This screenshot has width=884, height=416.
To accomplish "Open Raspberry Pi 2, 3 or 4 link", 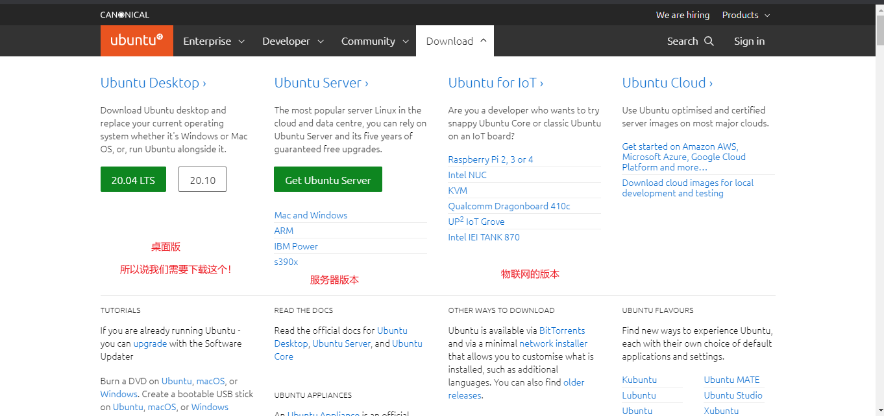I will [x=491, y=159].
